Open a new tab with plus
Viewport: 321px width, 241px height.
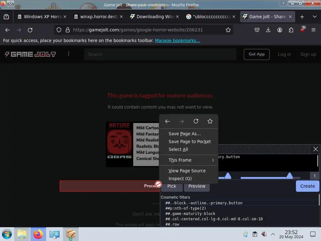(302, 17)
